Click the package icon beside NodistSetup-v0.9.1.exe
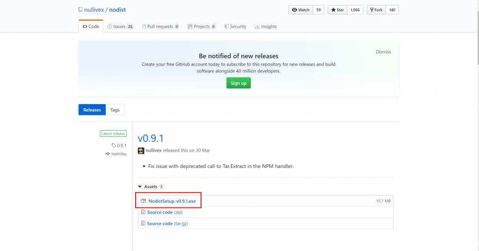The width and height of the screenshot is (479, 251). coord(143,201)
